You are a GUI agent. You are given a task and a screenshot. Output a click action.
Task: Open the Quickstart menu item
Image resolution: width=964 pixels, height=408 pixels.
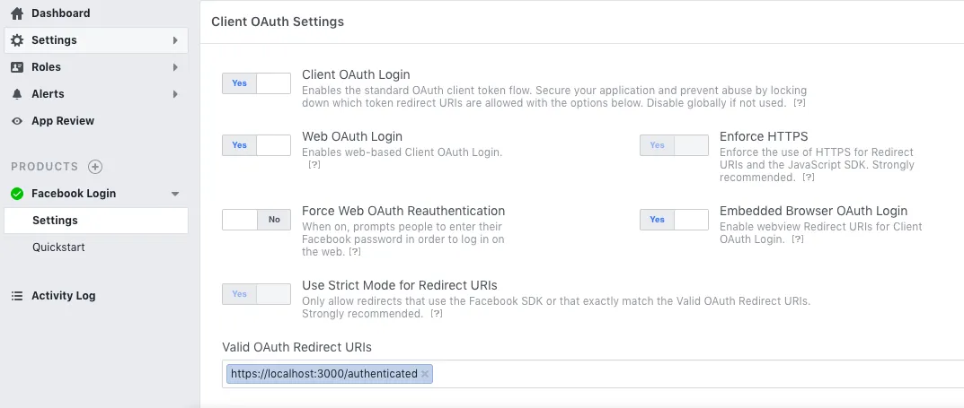pyautogui.click(x=58, y=247)
